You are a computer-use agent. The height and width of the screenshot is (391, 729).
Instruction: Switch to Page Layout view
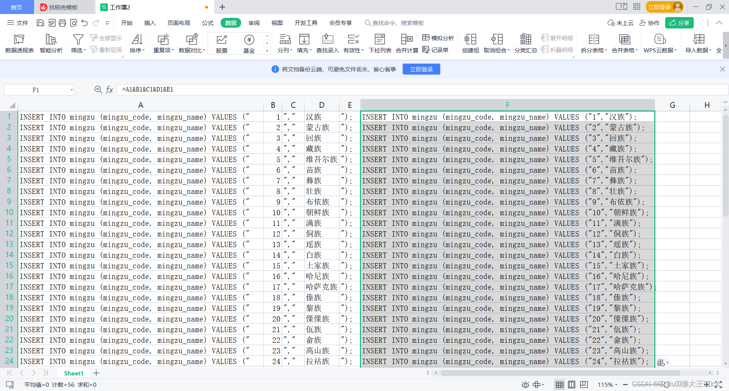tap(571, 385)
